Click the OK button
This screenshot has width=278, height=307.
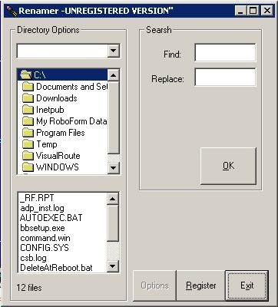tap(228, 166)
